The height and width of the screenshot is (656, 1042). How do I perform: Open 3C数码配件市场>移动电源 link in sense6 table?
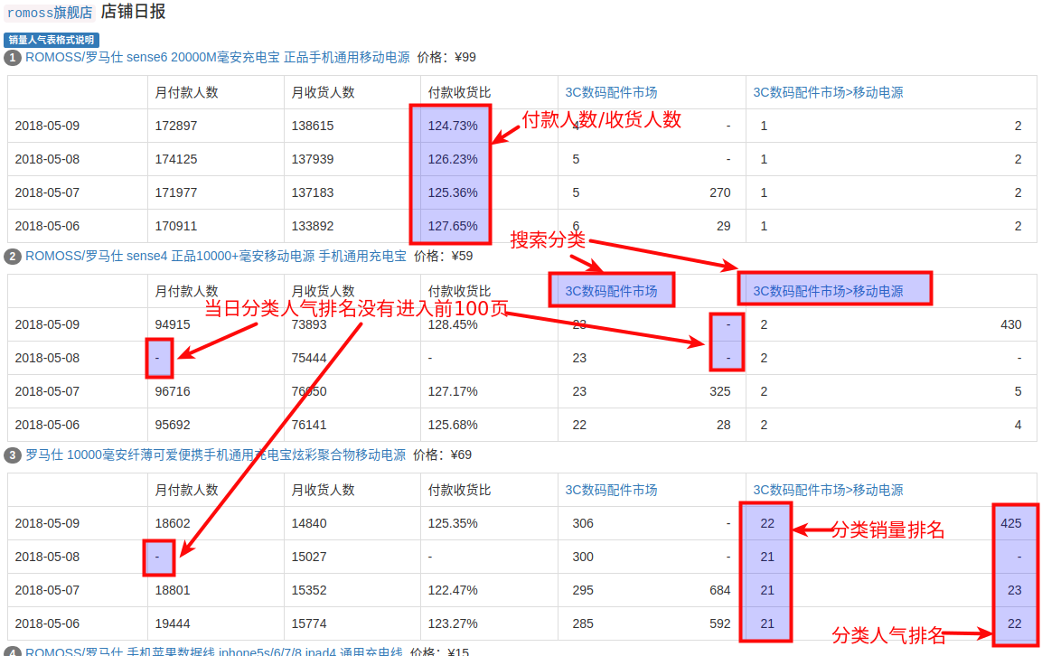coord(828,92)
